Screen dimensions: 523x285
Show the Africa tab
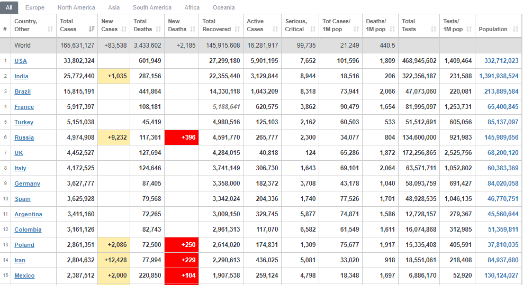[x=192, y=7]
